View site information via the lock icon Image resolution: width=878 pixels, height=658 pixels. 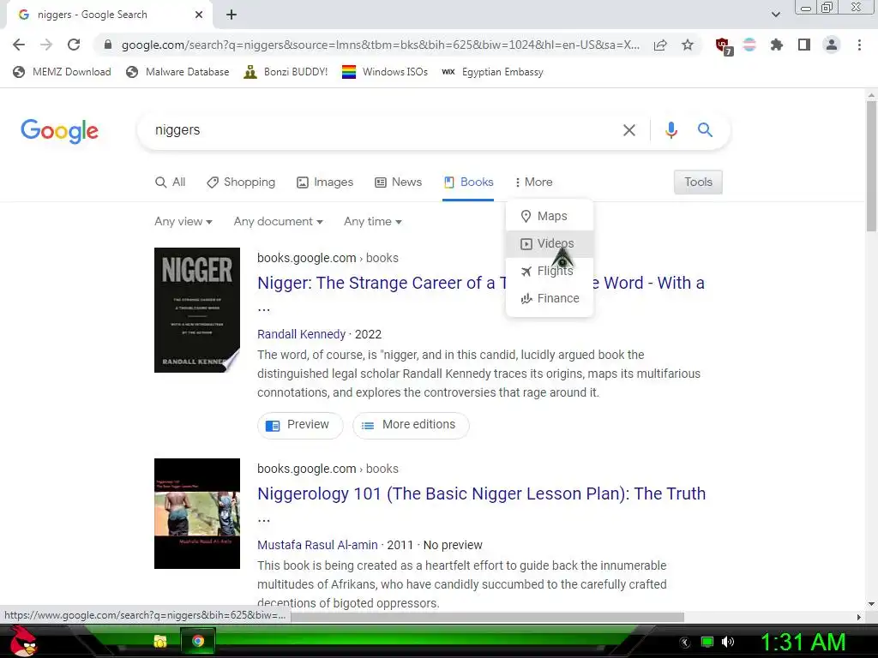pyautogui.click(x=108, y=45)
